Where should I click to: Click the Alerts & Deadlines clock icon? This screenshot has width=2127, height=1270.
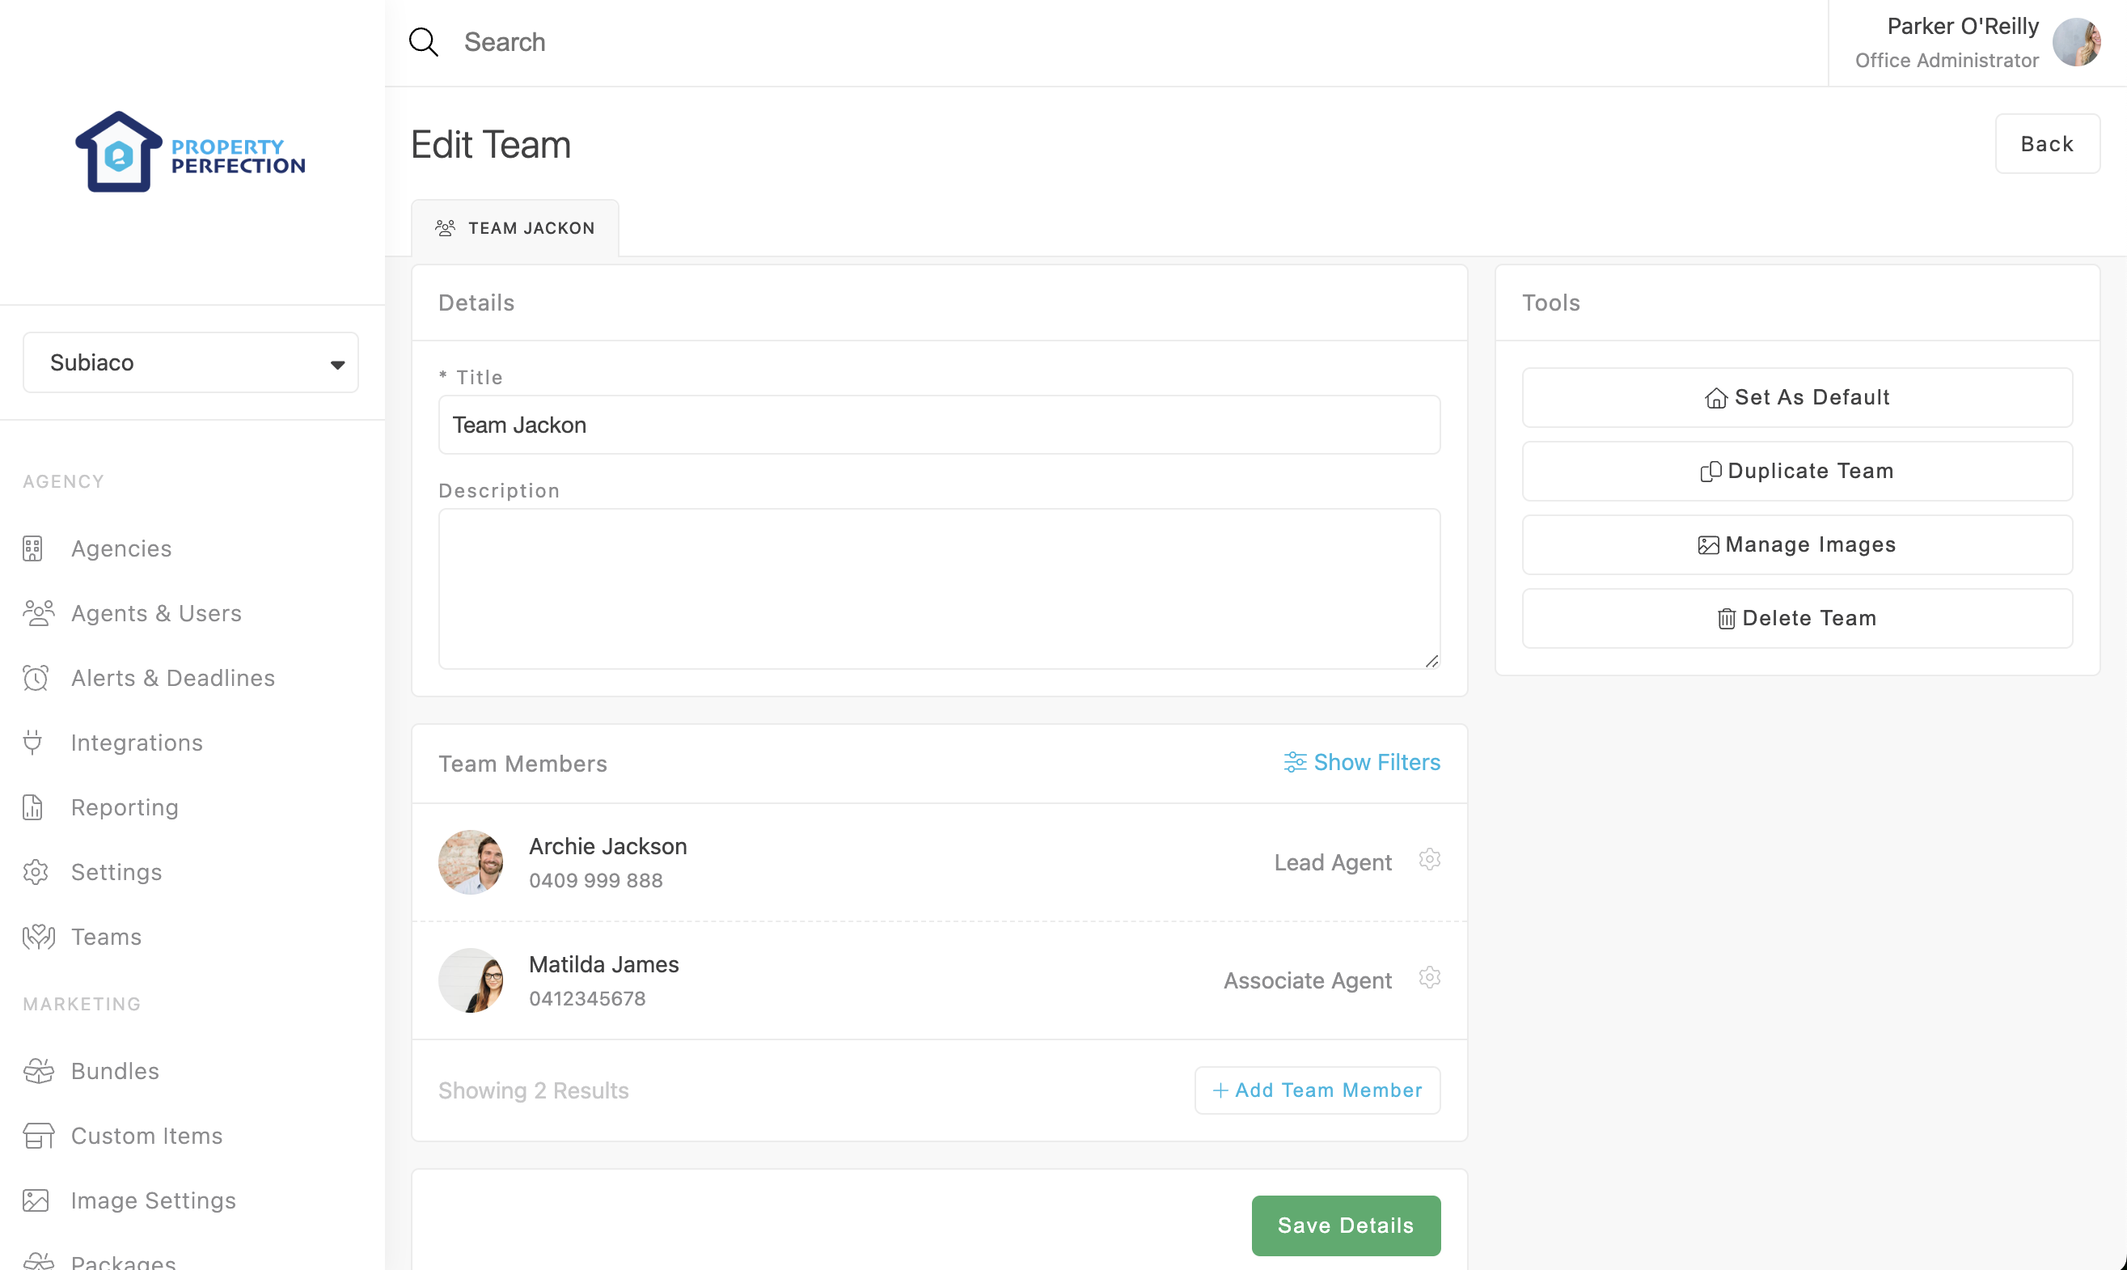[x=35, y=678]
